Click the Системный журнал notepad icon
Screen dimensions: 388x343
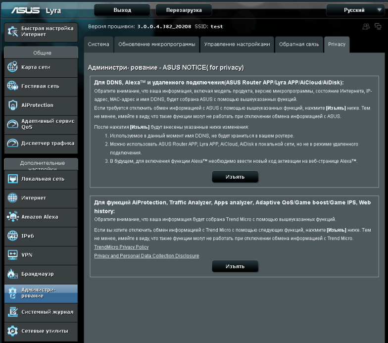tap(13, 312)
